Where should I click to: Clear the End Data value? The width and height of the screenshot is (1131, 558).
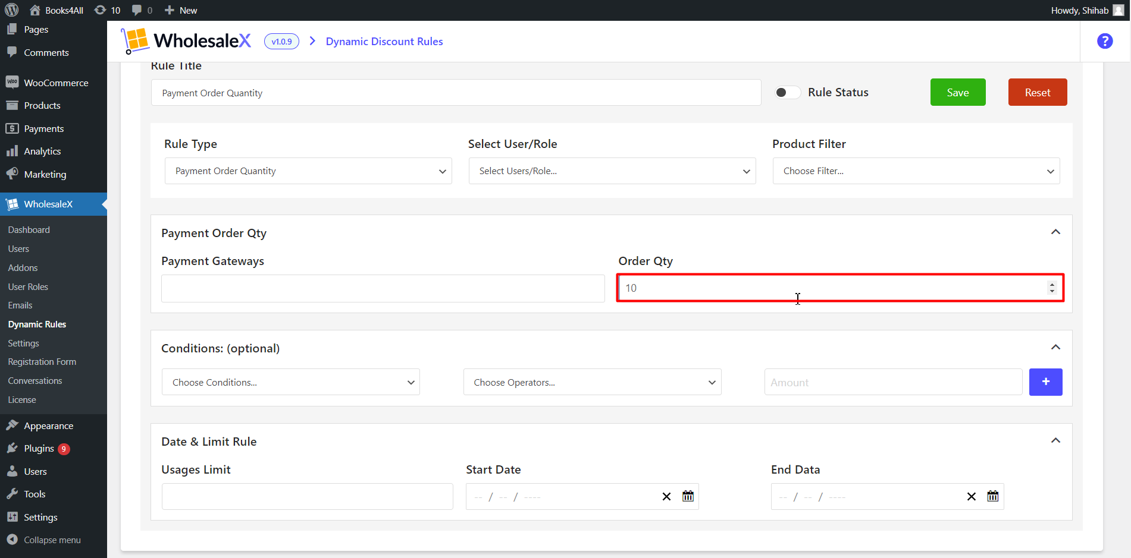click(x=972, y=497)
